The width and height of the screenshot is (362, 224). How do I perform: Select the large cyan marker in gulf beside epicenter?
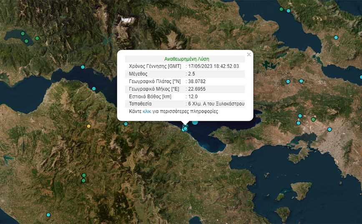coord(195,122)
